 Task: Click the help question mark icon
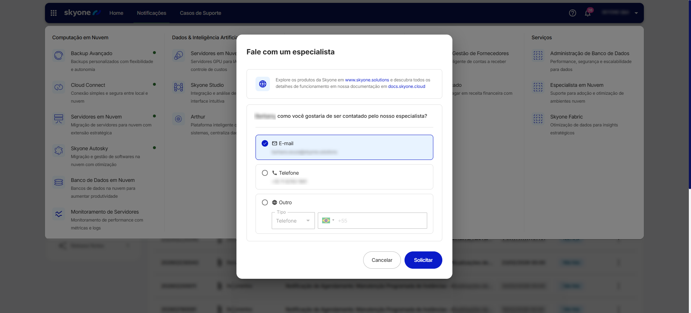tap(572, 13)
